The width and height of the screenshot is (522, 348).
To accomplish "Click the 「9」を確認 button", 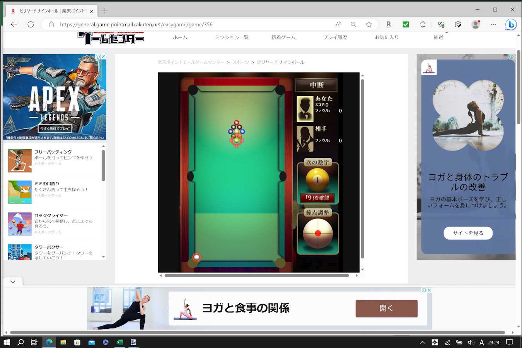I will pyautogui.click(x=317, y=198).
